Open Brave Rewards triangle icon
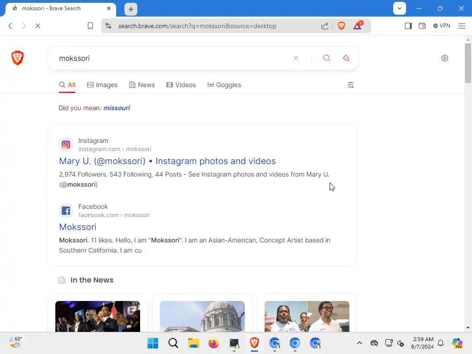 [358, 26]
